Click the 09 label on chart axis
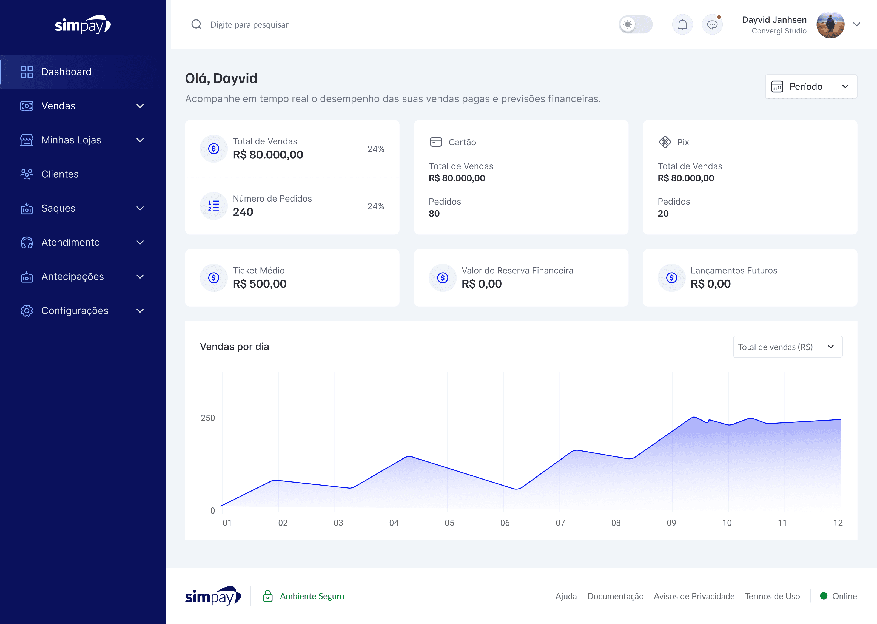The image size is (877, 624). point(671,523)
